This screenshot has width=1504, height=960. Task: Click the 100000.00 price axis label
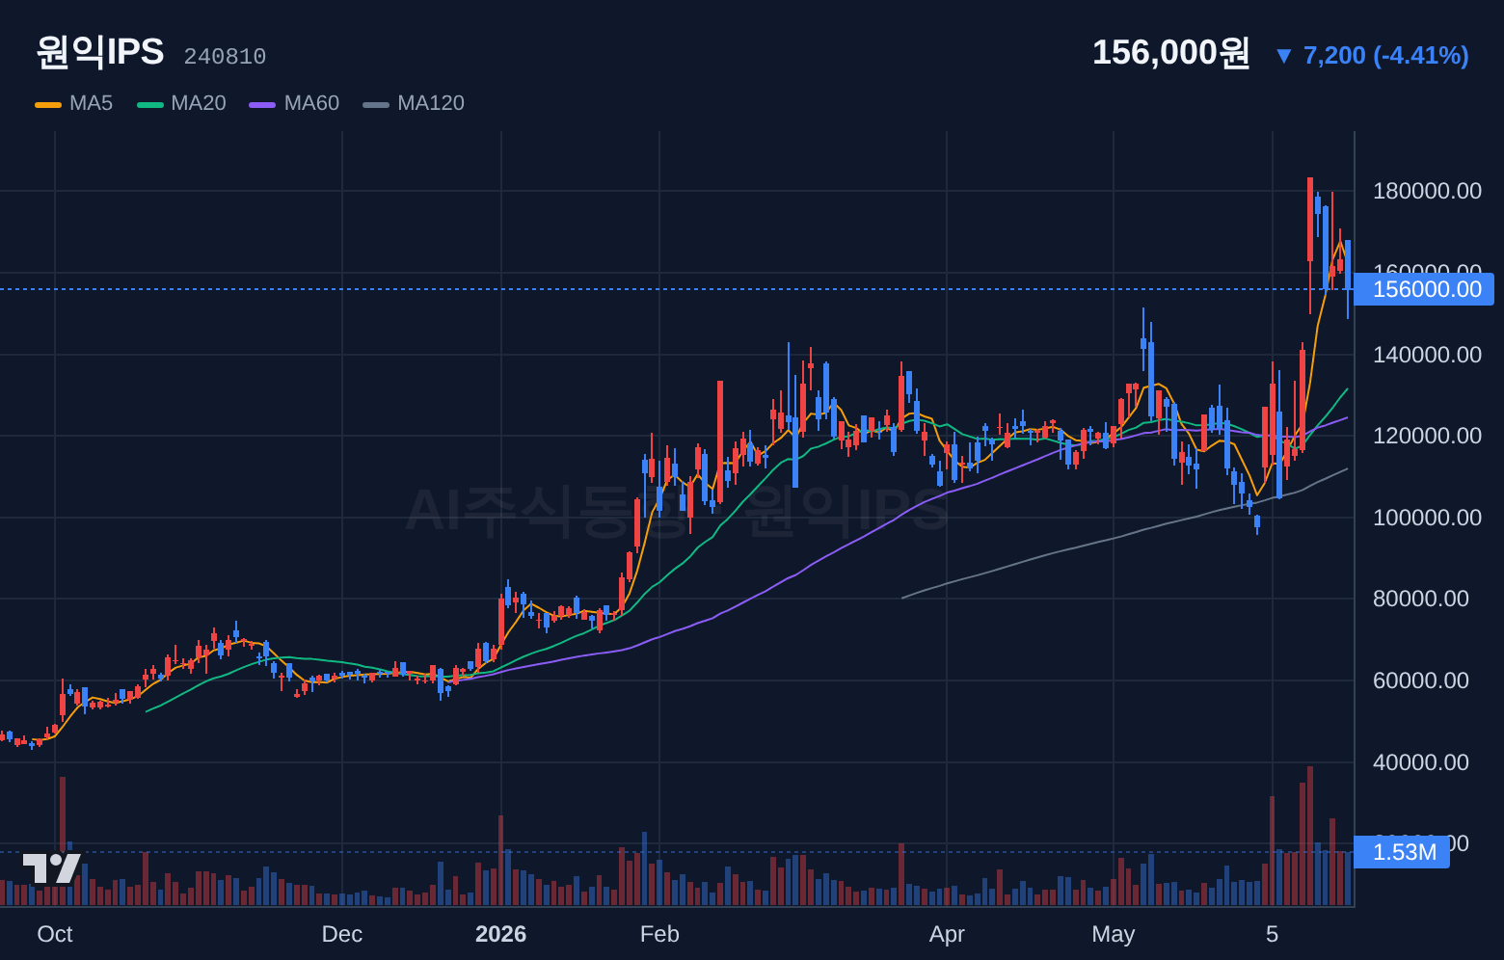[1427, 518]
